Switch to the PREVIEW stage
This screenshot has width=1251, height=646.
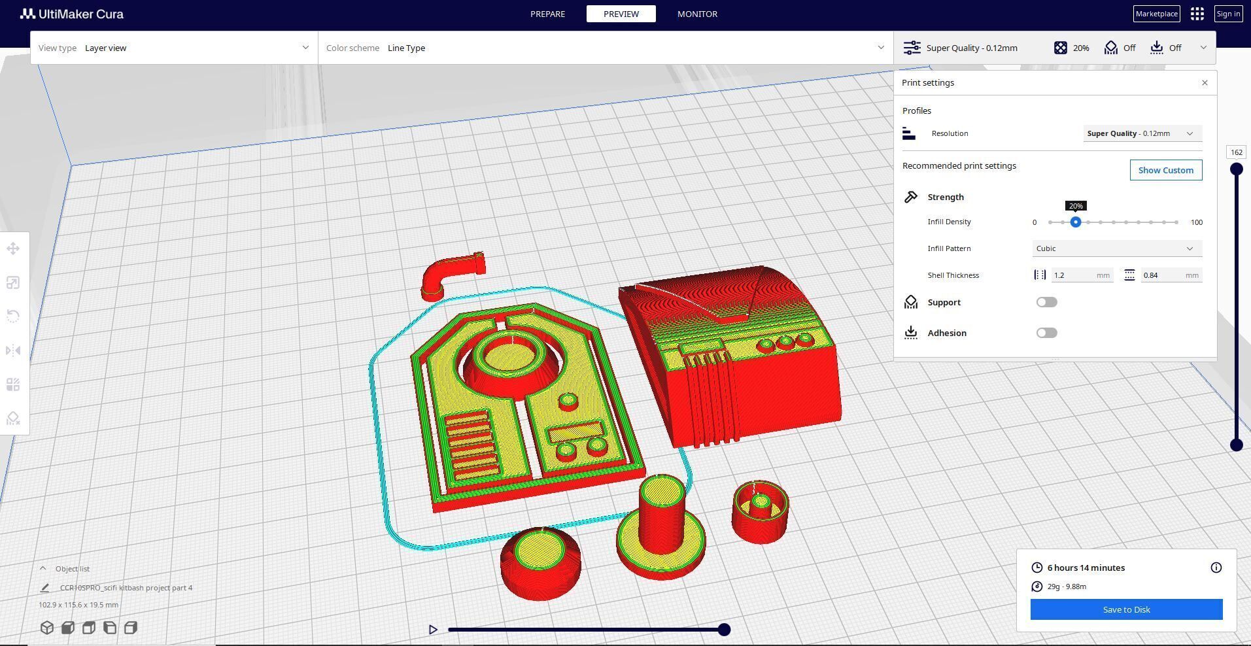point(621,14)
